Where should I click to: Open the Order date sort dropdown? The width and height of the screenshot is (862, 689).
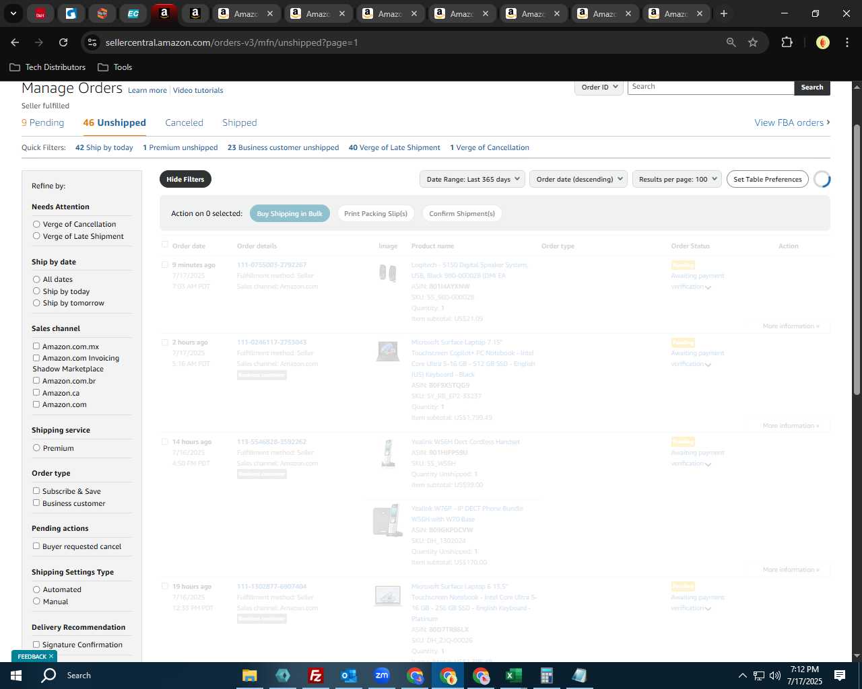(579, 179)
